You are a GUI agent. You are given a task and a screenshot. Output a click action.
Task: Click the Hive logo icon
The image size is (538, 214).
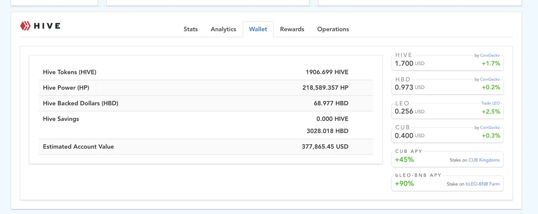tap(26, 26)
